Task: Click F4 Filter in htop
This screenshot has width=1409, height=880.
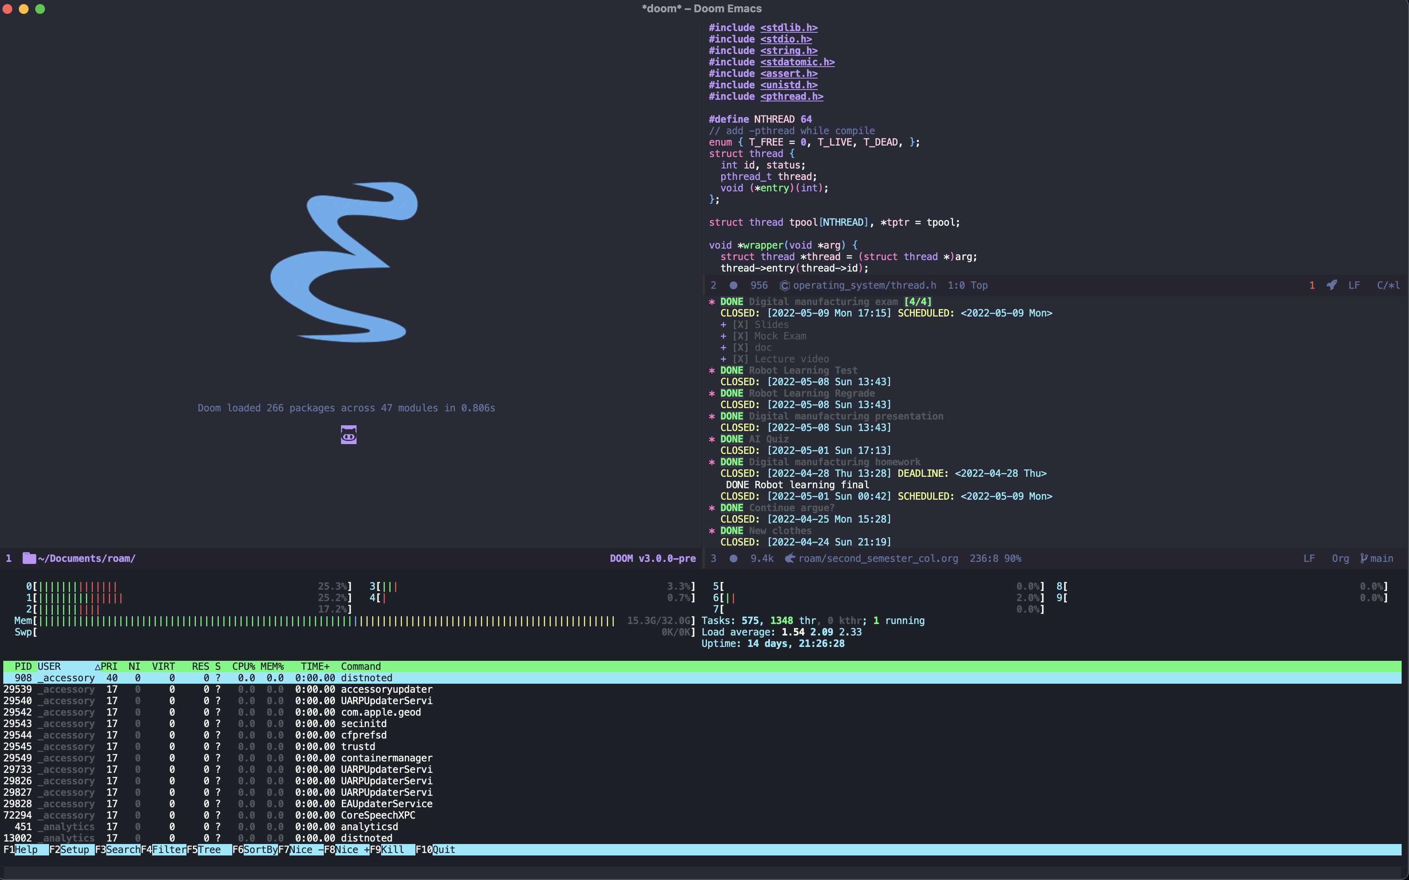Action: pyautogui.click(x=164, y=850)
